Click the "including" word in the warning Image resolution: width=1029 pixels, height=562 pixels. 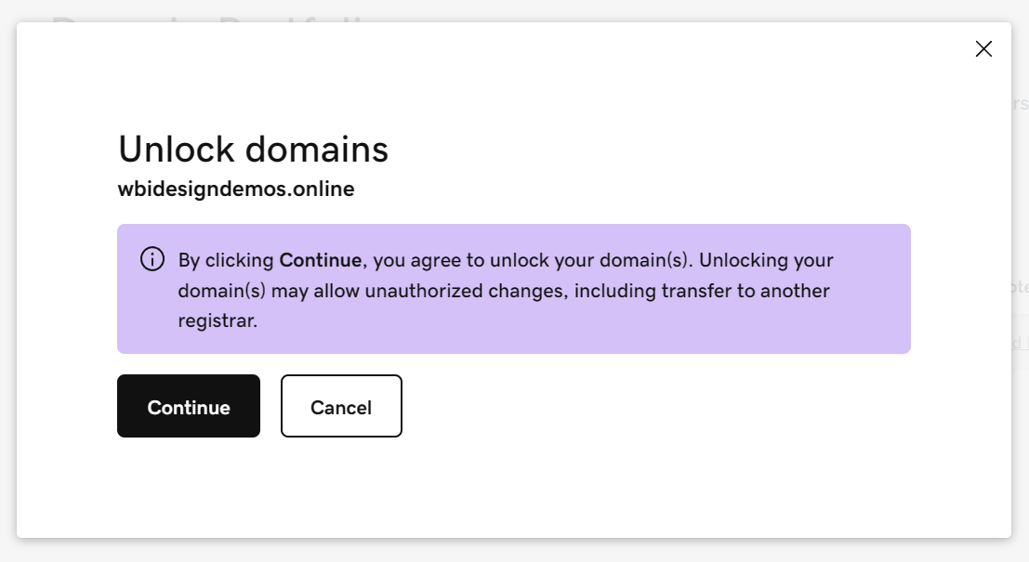(613, 291)
